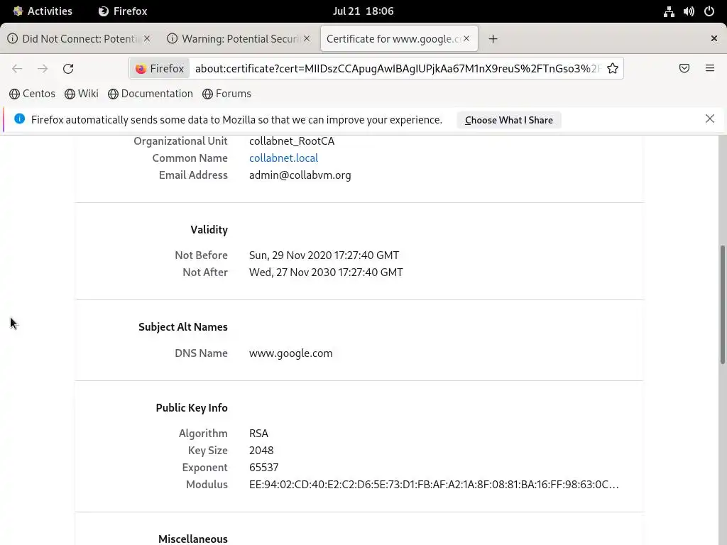Click the info icon in the notification bar

click(x=19, y=119)
